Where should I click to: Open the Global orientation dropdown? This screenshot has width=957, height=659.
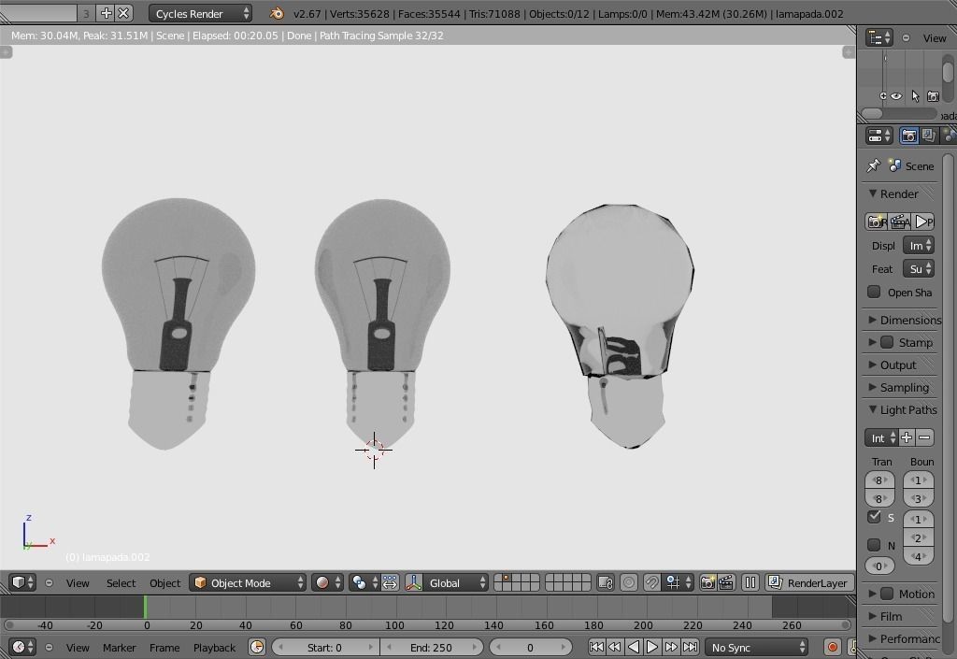point(455,582)
